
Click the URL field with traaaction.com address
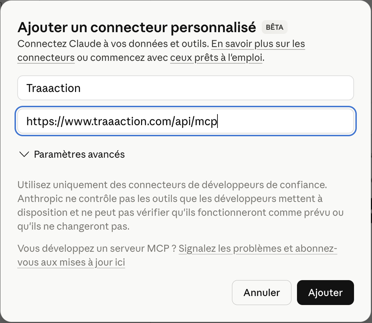(x=277, y=121)
